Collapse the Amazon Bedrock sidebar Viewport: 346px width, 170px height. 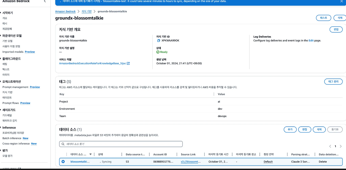point(45,1)
